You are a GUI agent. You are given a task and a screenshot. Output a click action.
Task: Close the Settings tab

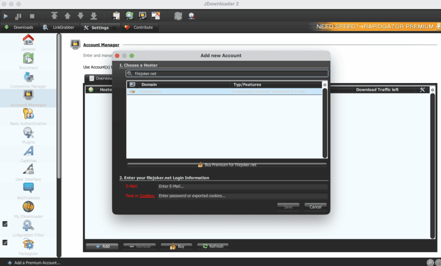pyautogui.click(x=114, y=28)
